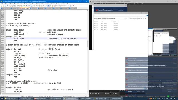Close the active .COM file tab
This screenshot has height=100, width=178.
(x=29, y=8)
